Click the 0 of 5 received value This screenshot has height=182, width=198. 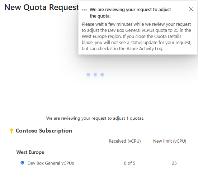(x=129, y=163)
